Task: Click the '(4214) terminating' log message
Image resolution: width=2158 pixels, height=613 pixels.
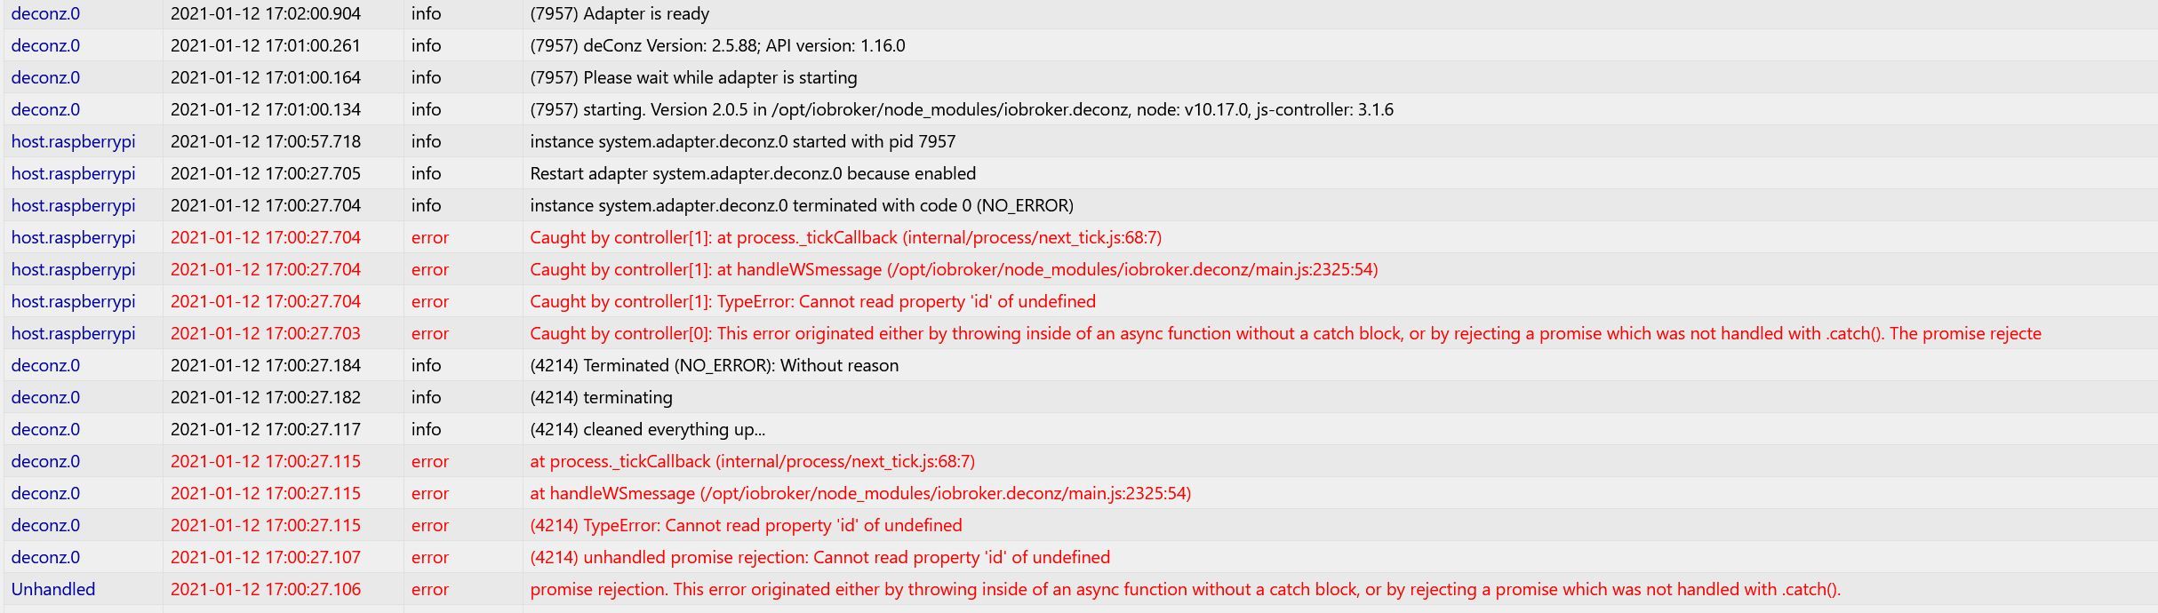Action: click(x=601, y=397)
